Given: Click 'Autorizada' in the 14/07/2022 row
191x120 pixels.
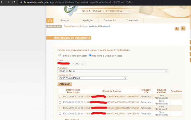Looking at the screenshot, I should (x=146, y=97).
